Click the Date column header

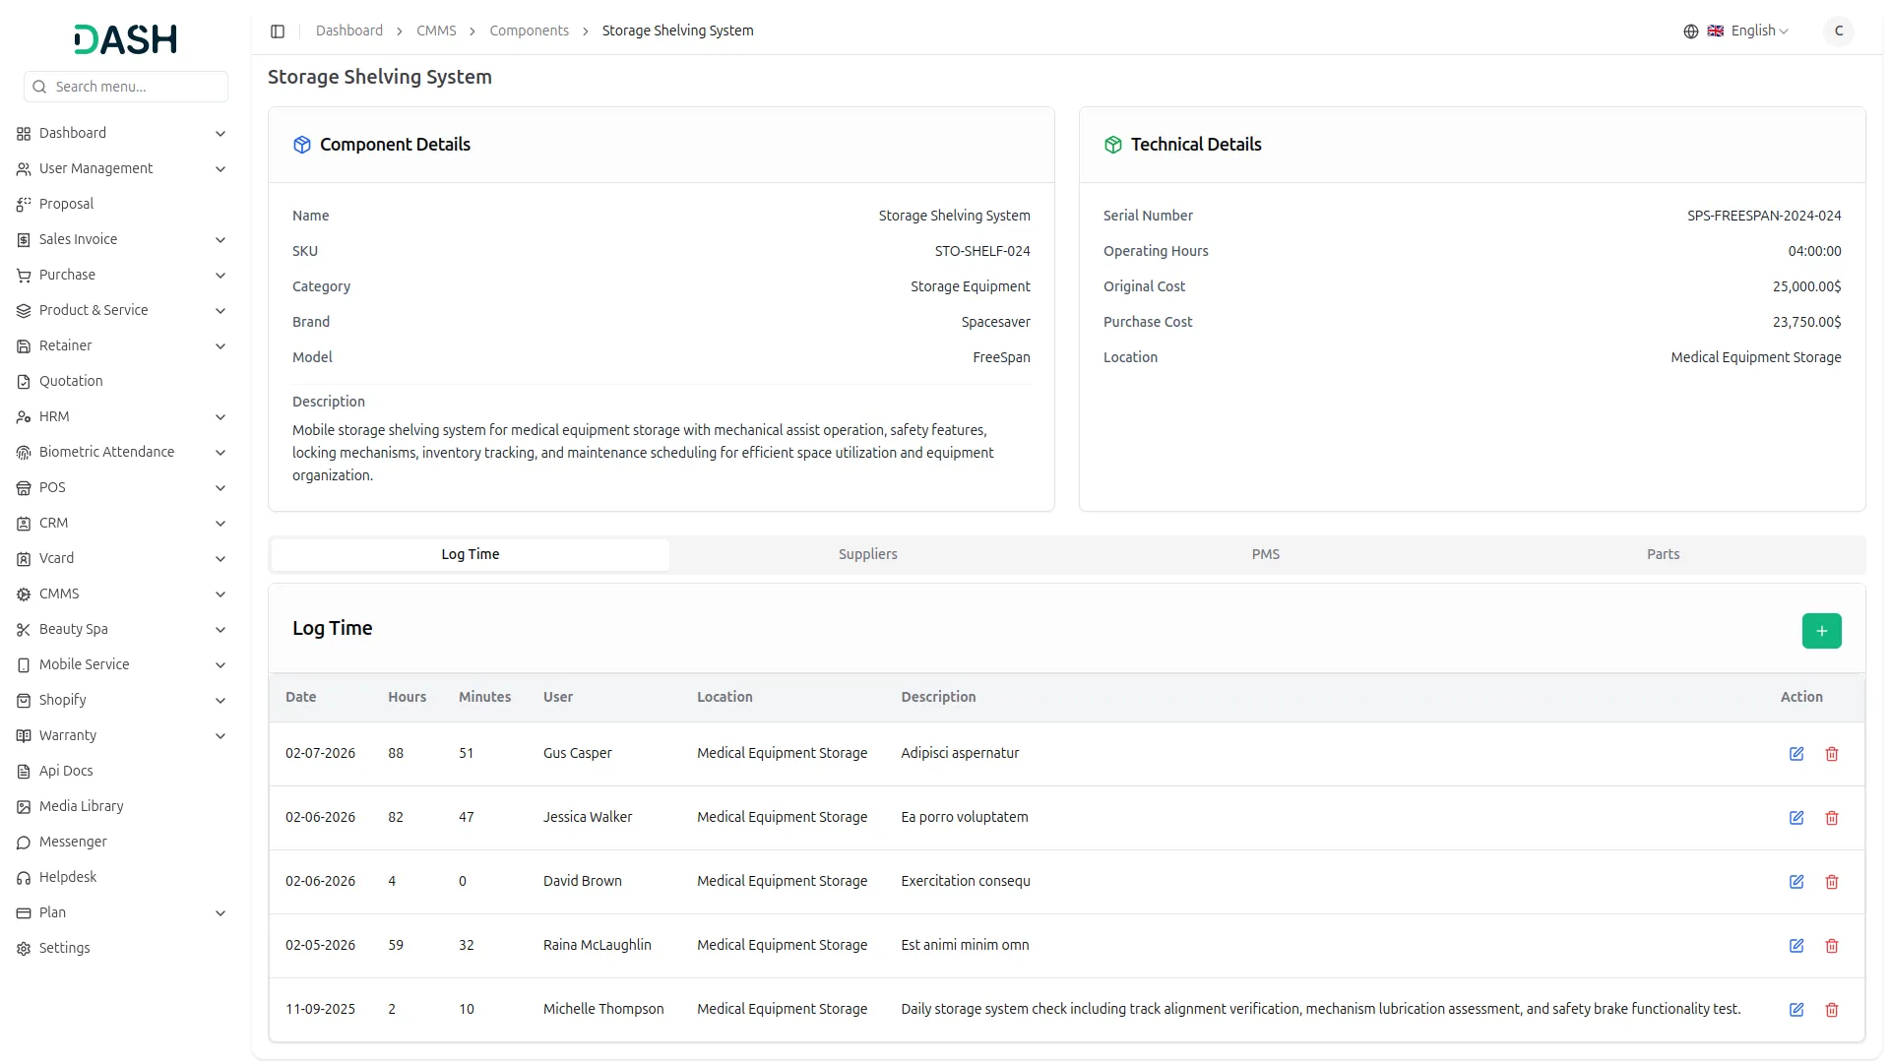coord(300,697)
